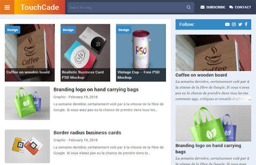Click the Follow: label
This screenshot has height=165, width=256.
[187, 24]
